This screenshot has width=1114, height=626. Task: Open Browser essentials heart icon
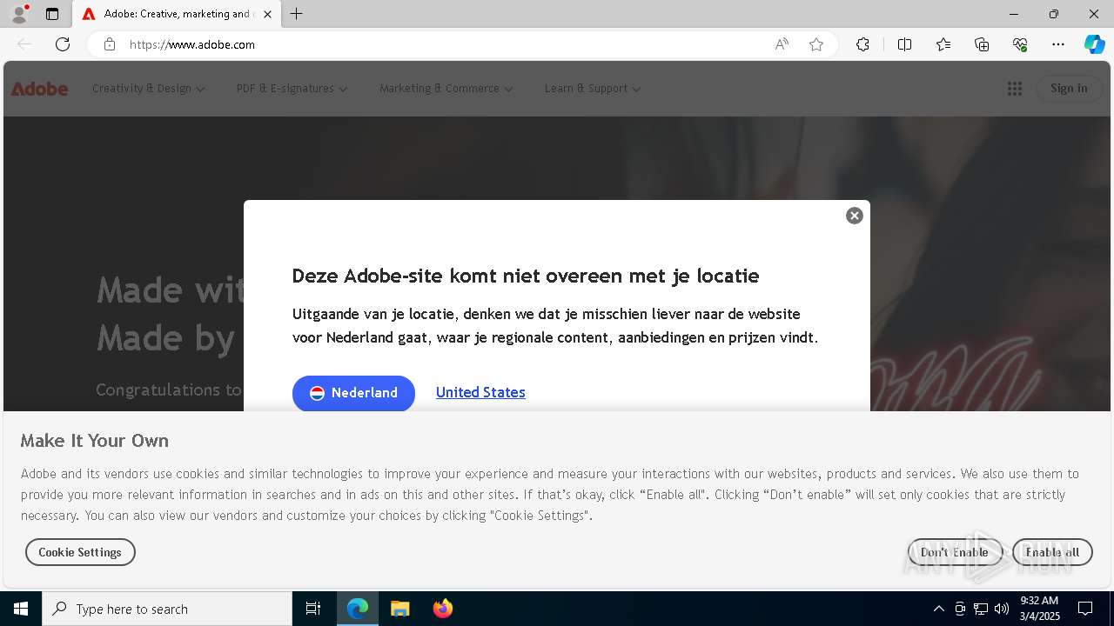pos(1020,44)
